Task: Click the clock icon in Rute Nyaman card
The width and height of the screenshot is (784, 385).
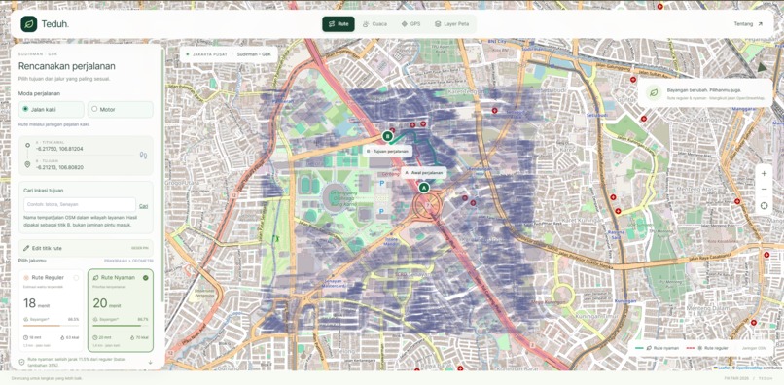Action: pos(95,337)
